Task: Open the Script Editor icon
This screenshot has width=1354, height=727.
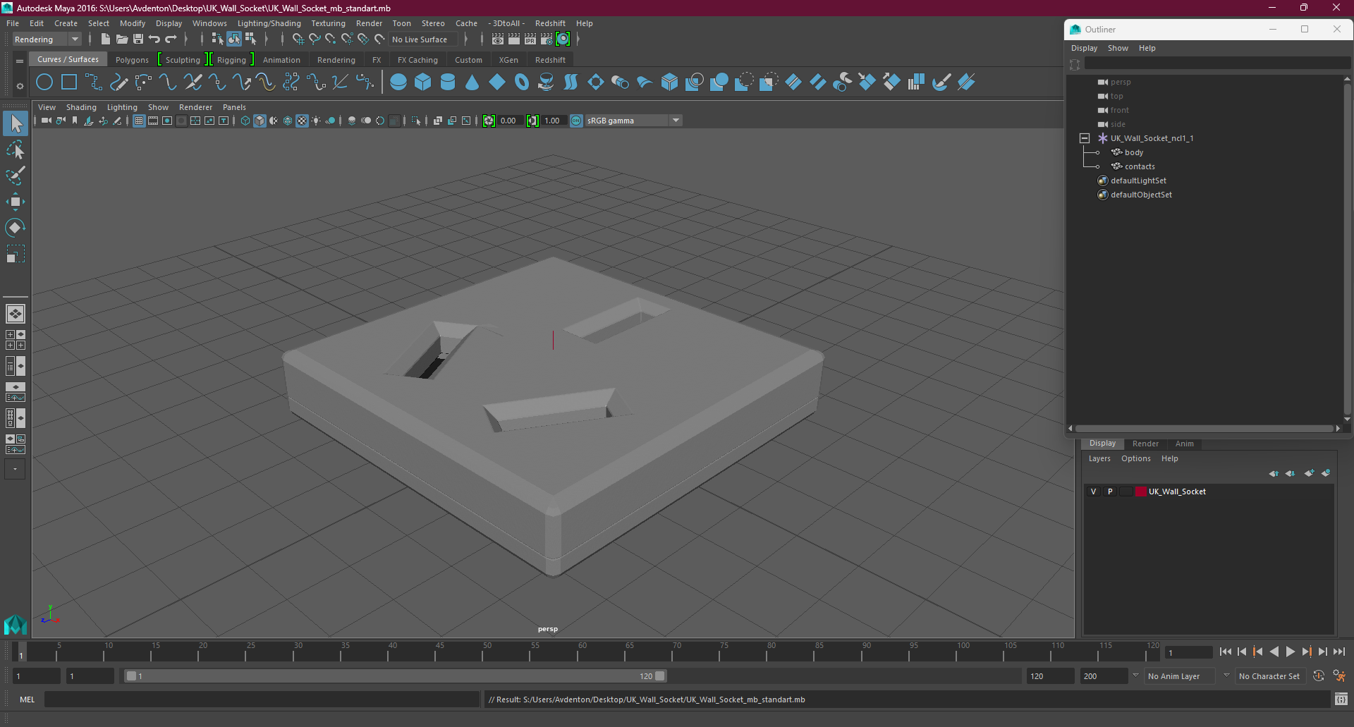Action: (1341, 699)
